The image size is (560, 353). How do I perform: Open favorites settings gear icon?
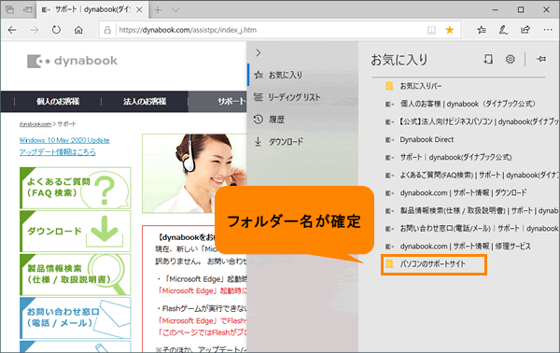click(510, 59)
